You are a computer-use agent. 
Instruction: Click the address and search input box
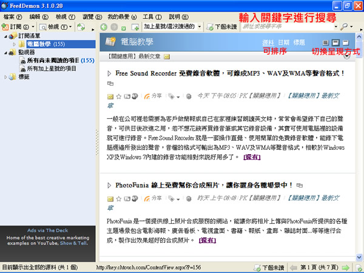pyautogui.click(x=287, y=27)
